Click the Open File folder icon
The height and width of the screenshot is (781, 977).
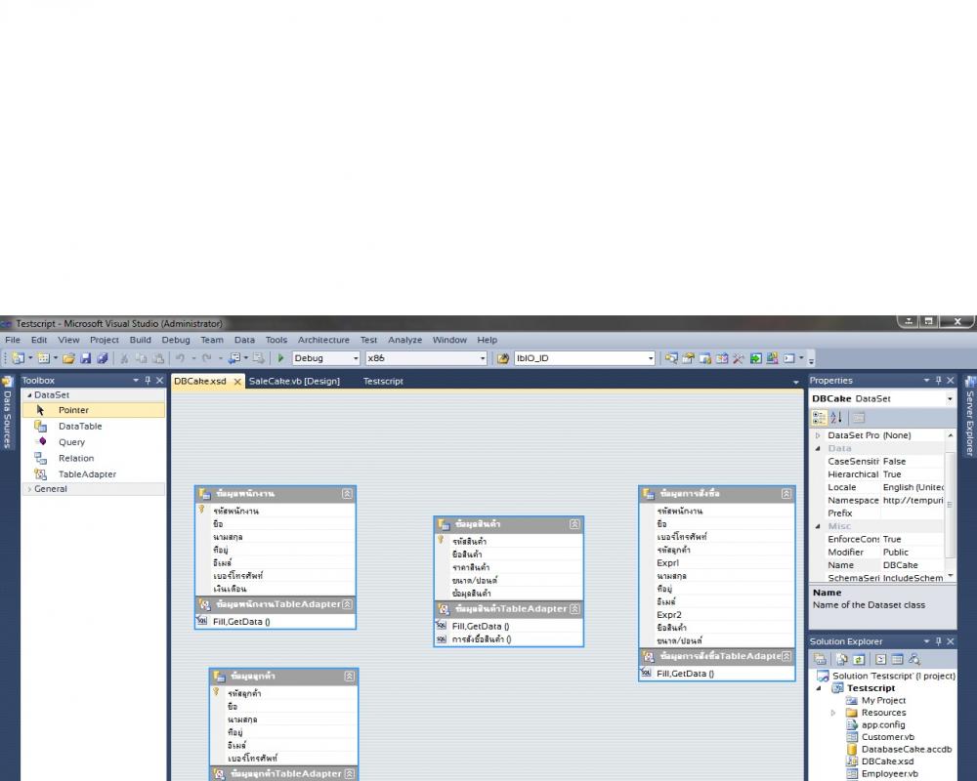click(x=68, y=358)
